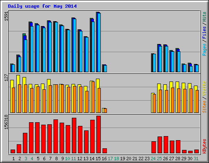
Task: Click day 12 on the x-axis
Action: point(80,159)
